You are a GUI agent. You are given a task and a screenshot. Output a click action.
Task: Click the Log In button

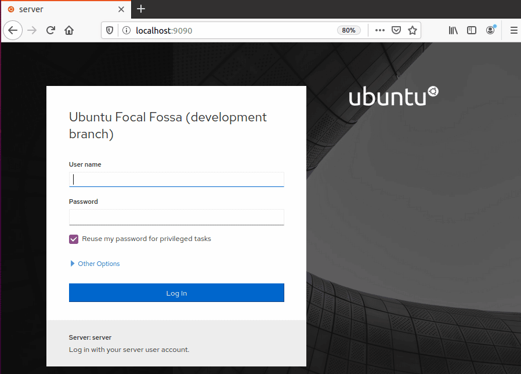coord(176,293)
